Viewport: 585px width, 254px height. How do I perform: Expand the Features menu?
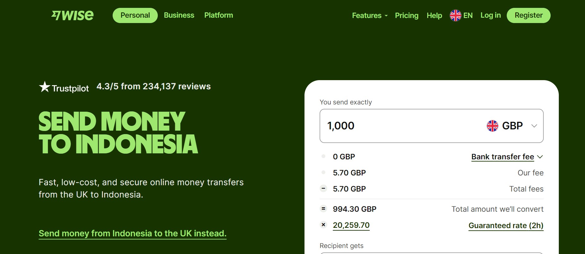click(x=370, y=15)
